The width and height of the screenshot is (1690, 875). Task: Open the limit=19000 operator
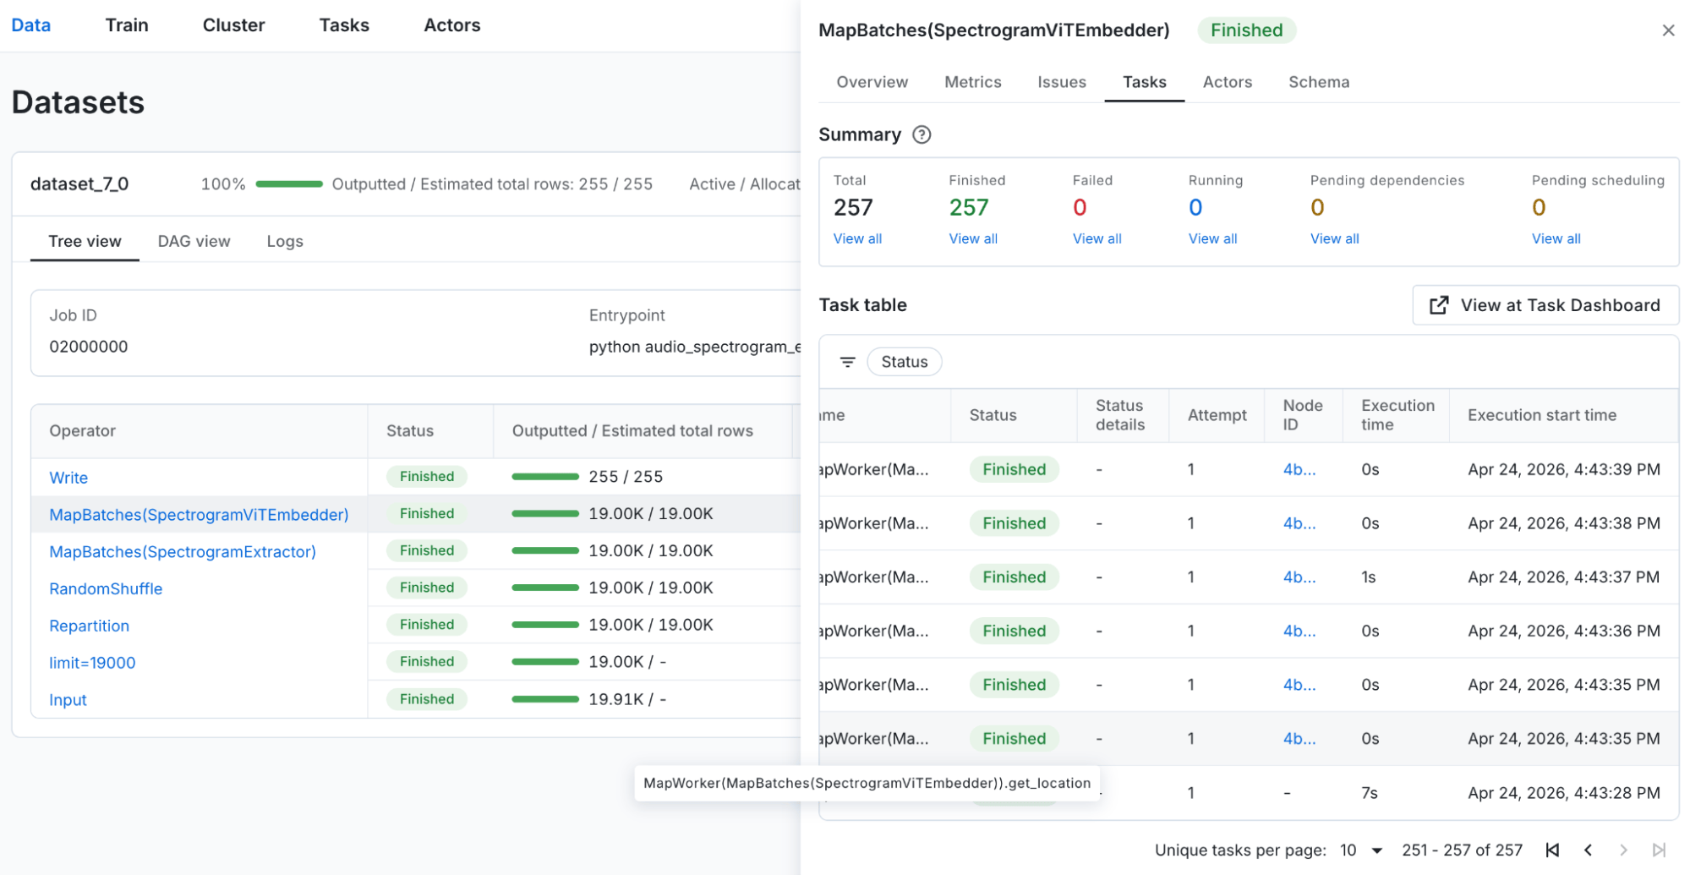pos(92,664)
